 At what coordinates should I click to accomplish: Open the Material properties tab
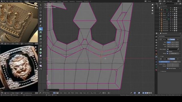(156, 70)
